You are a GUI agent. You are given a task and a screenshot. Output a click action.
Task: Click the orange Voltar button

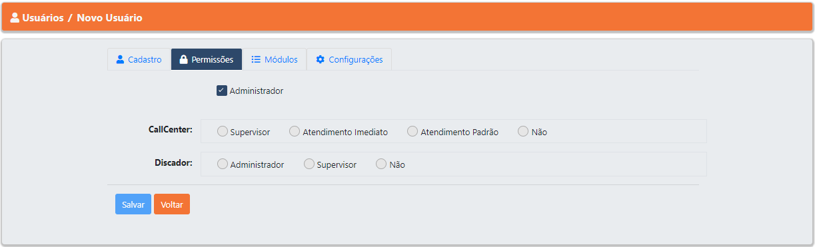point(172,204)
